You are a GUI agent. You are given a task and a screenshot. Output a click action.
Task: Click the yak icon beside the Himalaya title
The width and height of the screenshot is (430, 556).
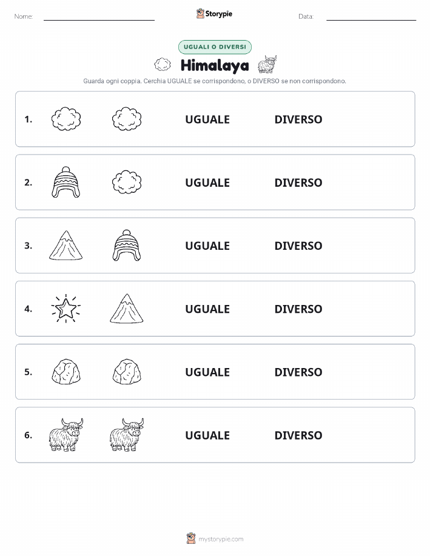267,64
